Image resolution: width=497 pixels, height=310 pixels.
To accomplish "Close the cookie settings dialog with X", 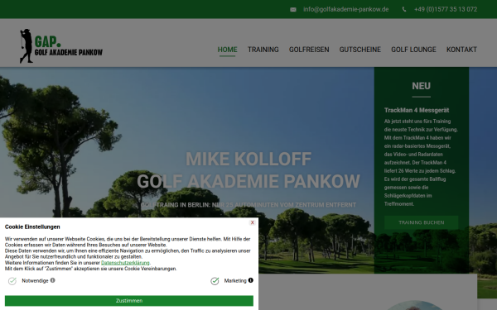I will (x=253, y=222).
